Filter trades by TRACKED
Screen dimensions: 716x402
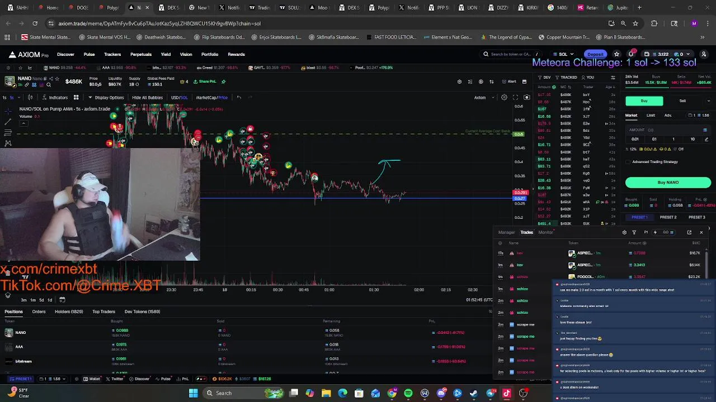tap(566, 77)
